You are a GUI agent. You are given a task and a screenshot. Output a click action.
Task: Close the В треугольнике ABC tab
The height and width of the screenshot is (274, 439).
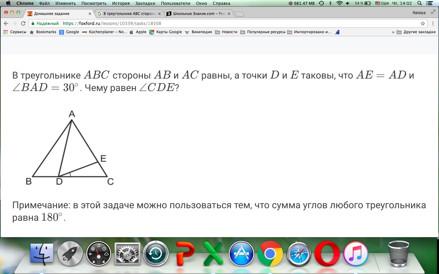(x=159, y=14)
